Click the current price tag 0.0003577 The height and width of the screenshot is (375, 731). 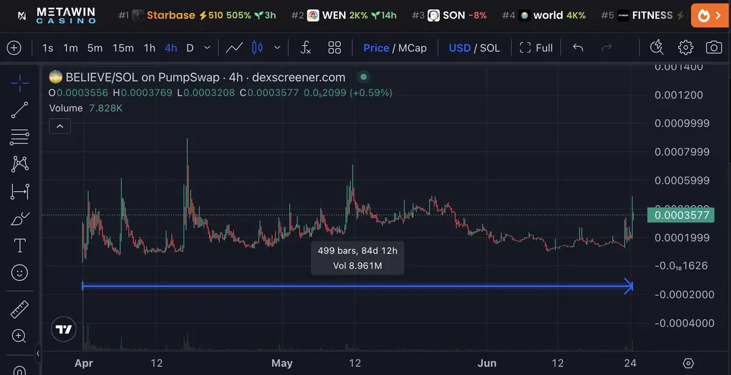pos(680,215)
